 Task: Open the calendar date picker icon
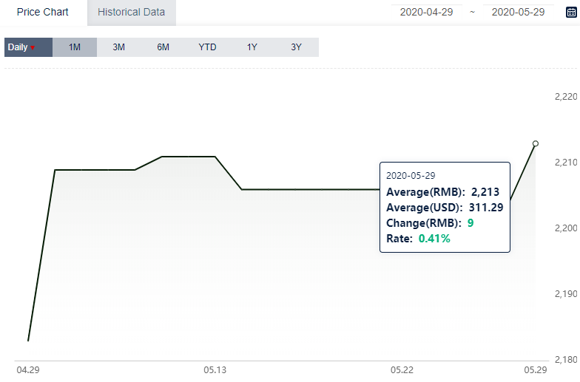(571, 12)
